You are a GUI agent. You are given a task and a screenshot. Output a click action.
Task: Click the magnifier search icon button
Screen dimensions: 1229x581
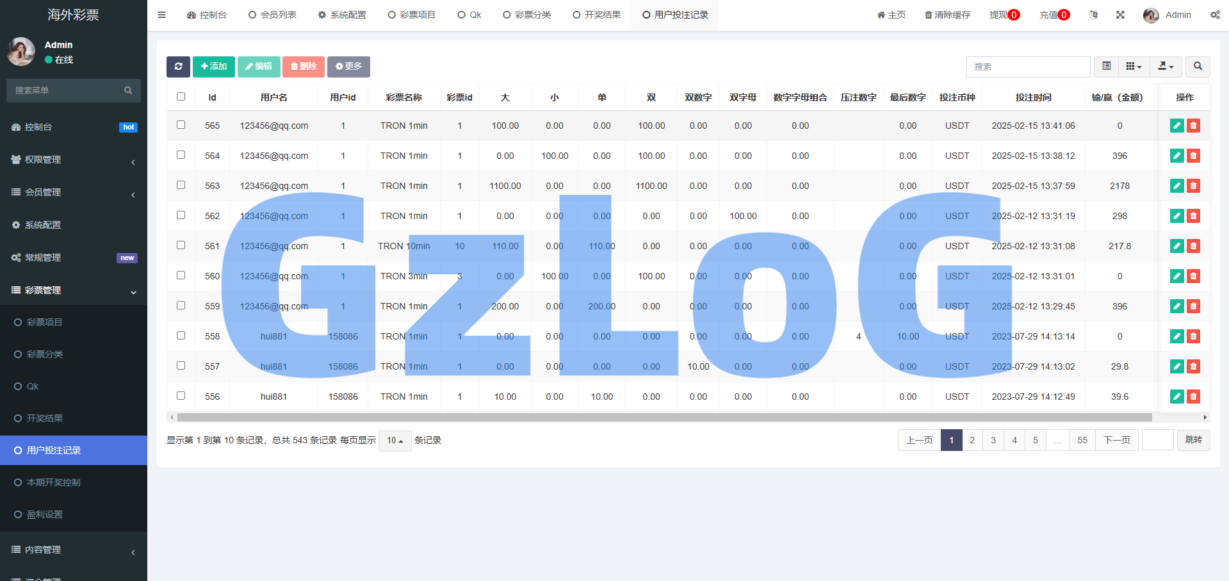[x=1198, y=67]
